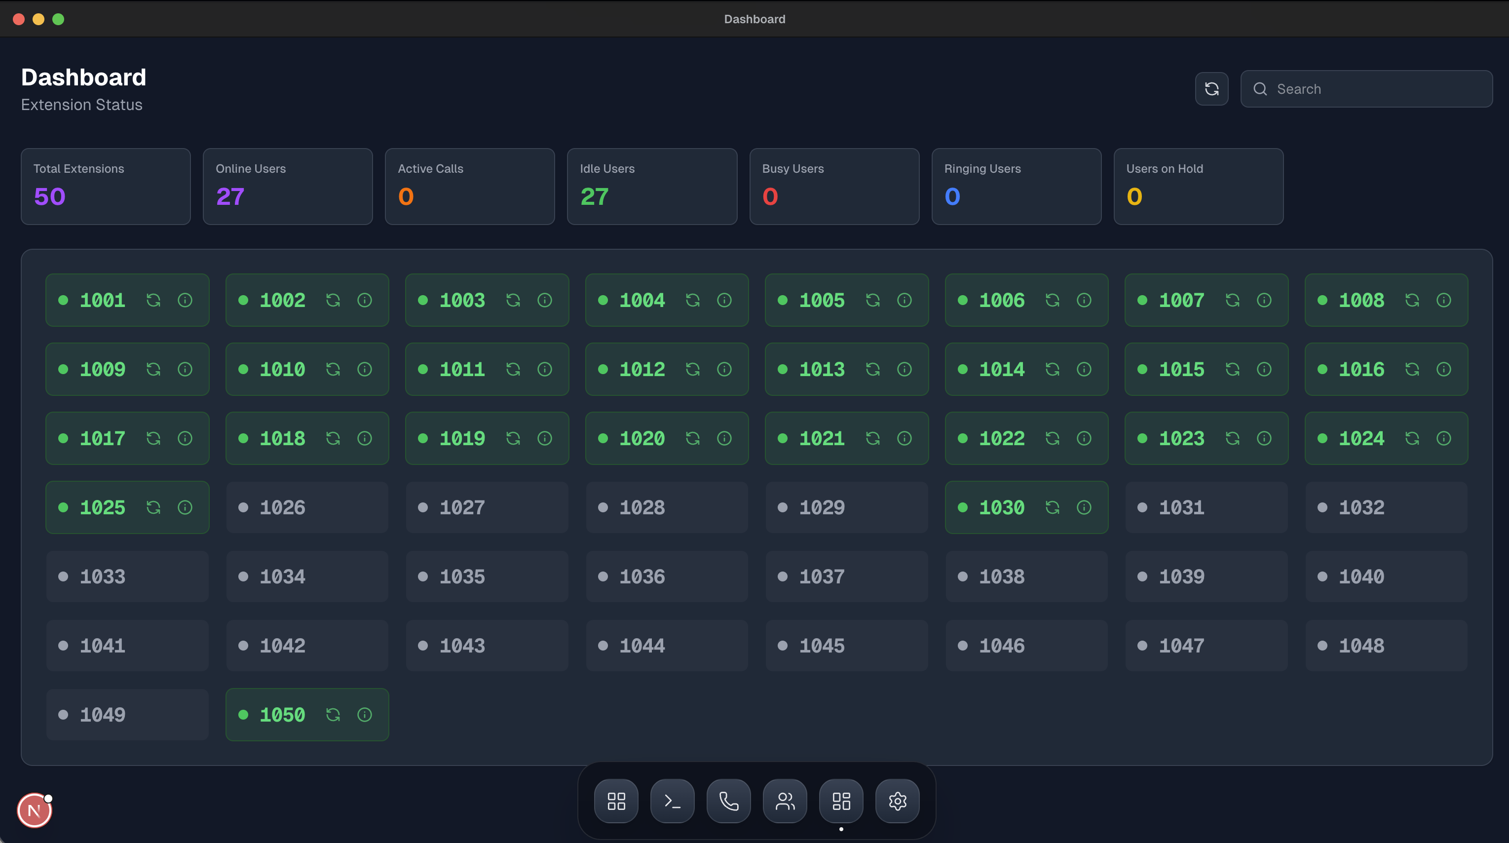Screen dimensions: 1509x843
Task: Open settings with the gear icon
Action: point(897,801)
